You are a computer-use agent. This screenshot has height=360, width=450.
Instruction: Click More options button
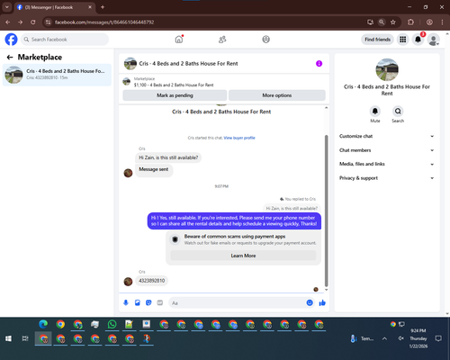277,95
